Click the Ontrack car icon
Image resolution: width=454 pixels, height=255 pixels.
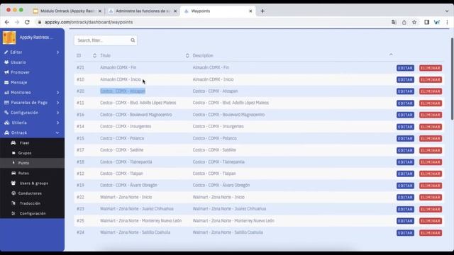6,132
